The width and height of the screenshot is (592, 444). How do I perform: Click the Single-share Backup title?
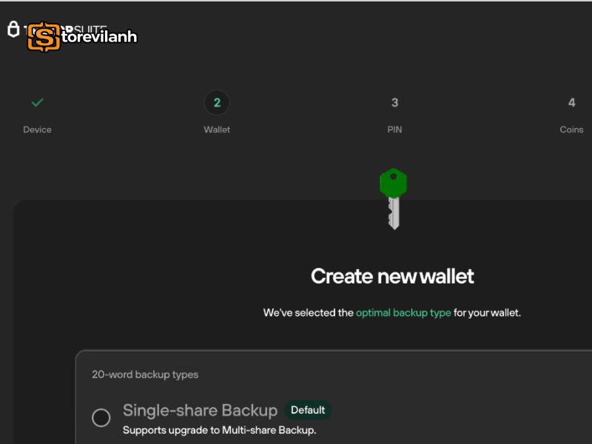(x=200, y=411)
